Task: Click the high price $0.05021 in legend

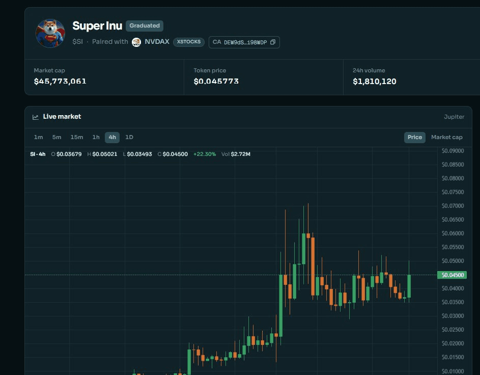Action: click(x=105, y=154)
